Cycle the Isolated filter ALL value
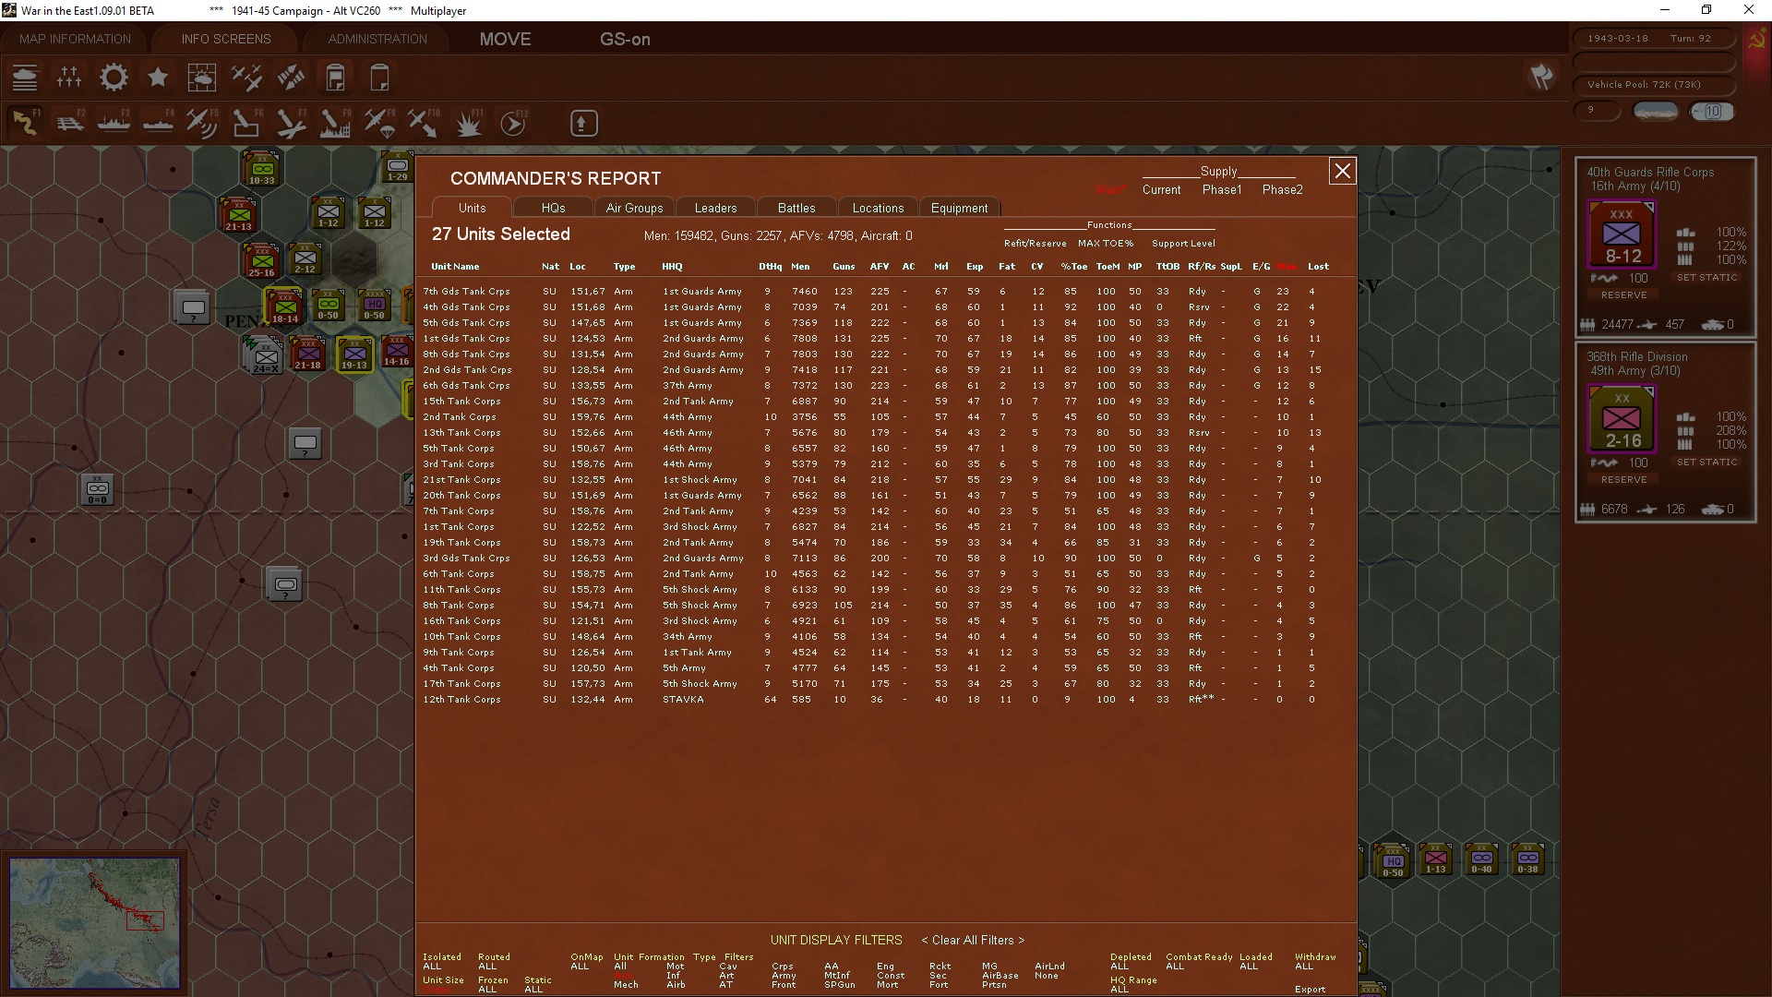1772x997 pixels. [432, 967]
